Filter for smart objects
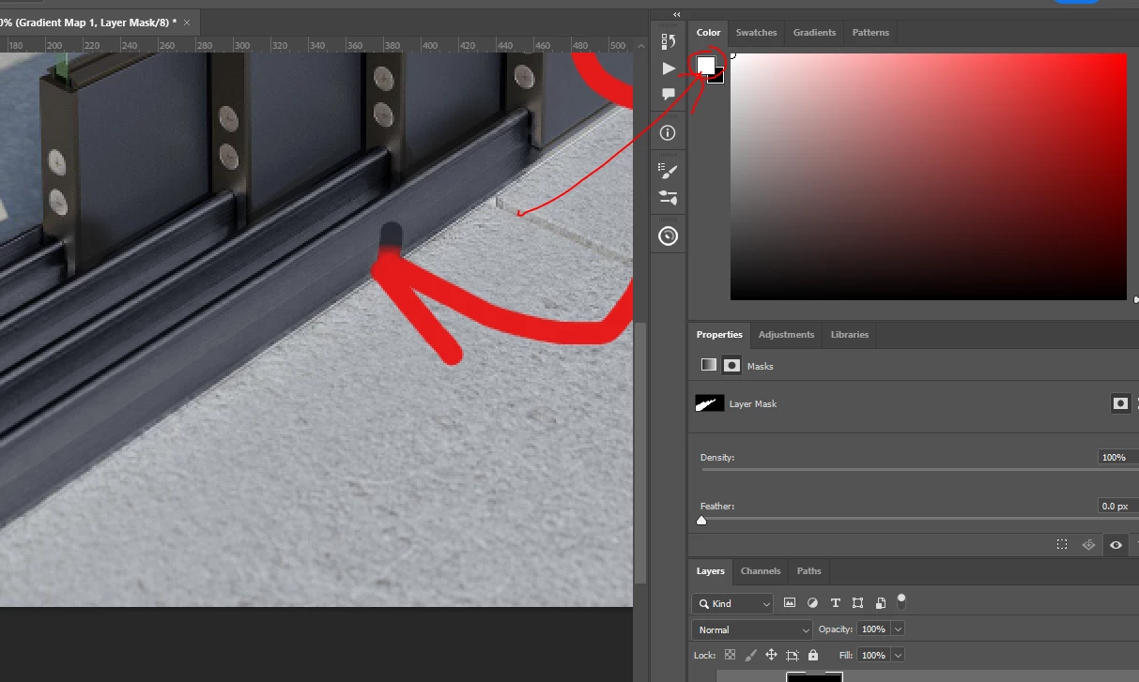1139x682 pixels. pyautogui.click(x=881, y=603)
